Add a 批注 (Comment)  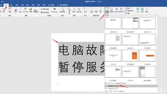pos(85,10)
